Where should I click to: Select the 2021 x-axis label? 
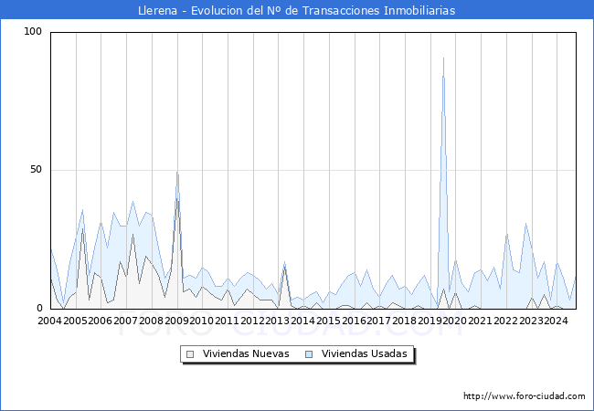tap(480, 321)
